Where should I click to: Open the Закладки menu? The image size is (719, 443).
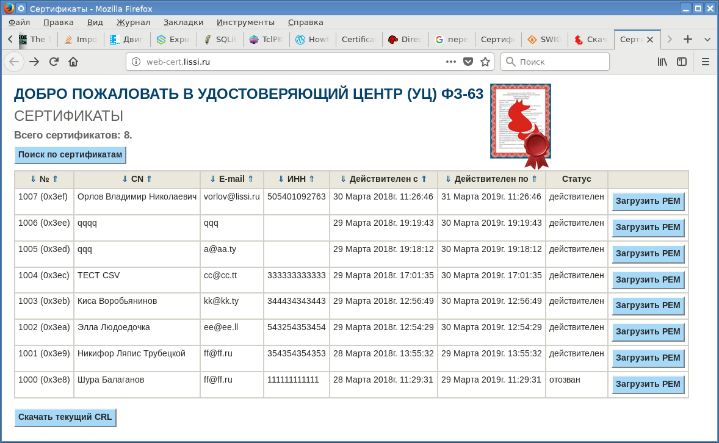183,23
